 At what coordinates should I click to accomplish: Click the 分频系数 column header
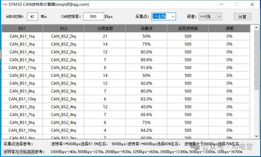tap(105, 28)
